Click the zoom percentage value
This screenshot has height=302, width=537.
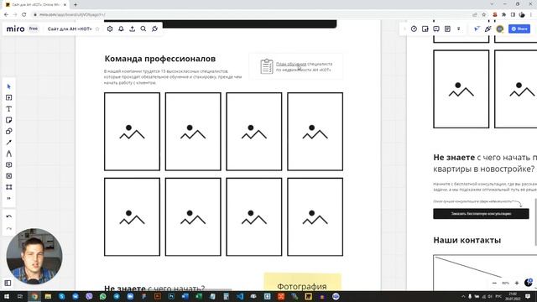505,284
